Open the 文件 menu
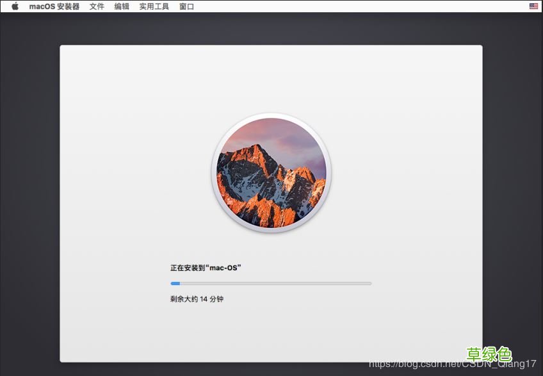The height and width of the screenshot is (376, 543). click(x=97, y=6)
